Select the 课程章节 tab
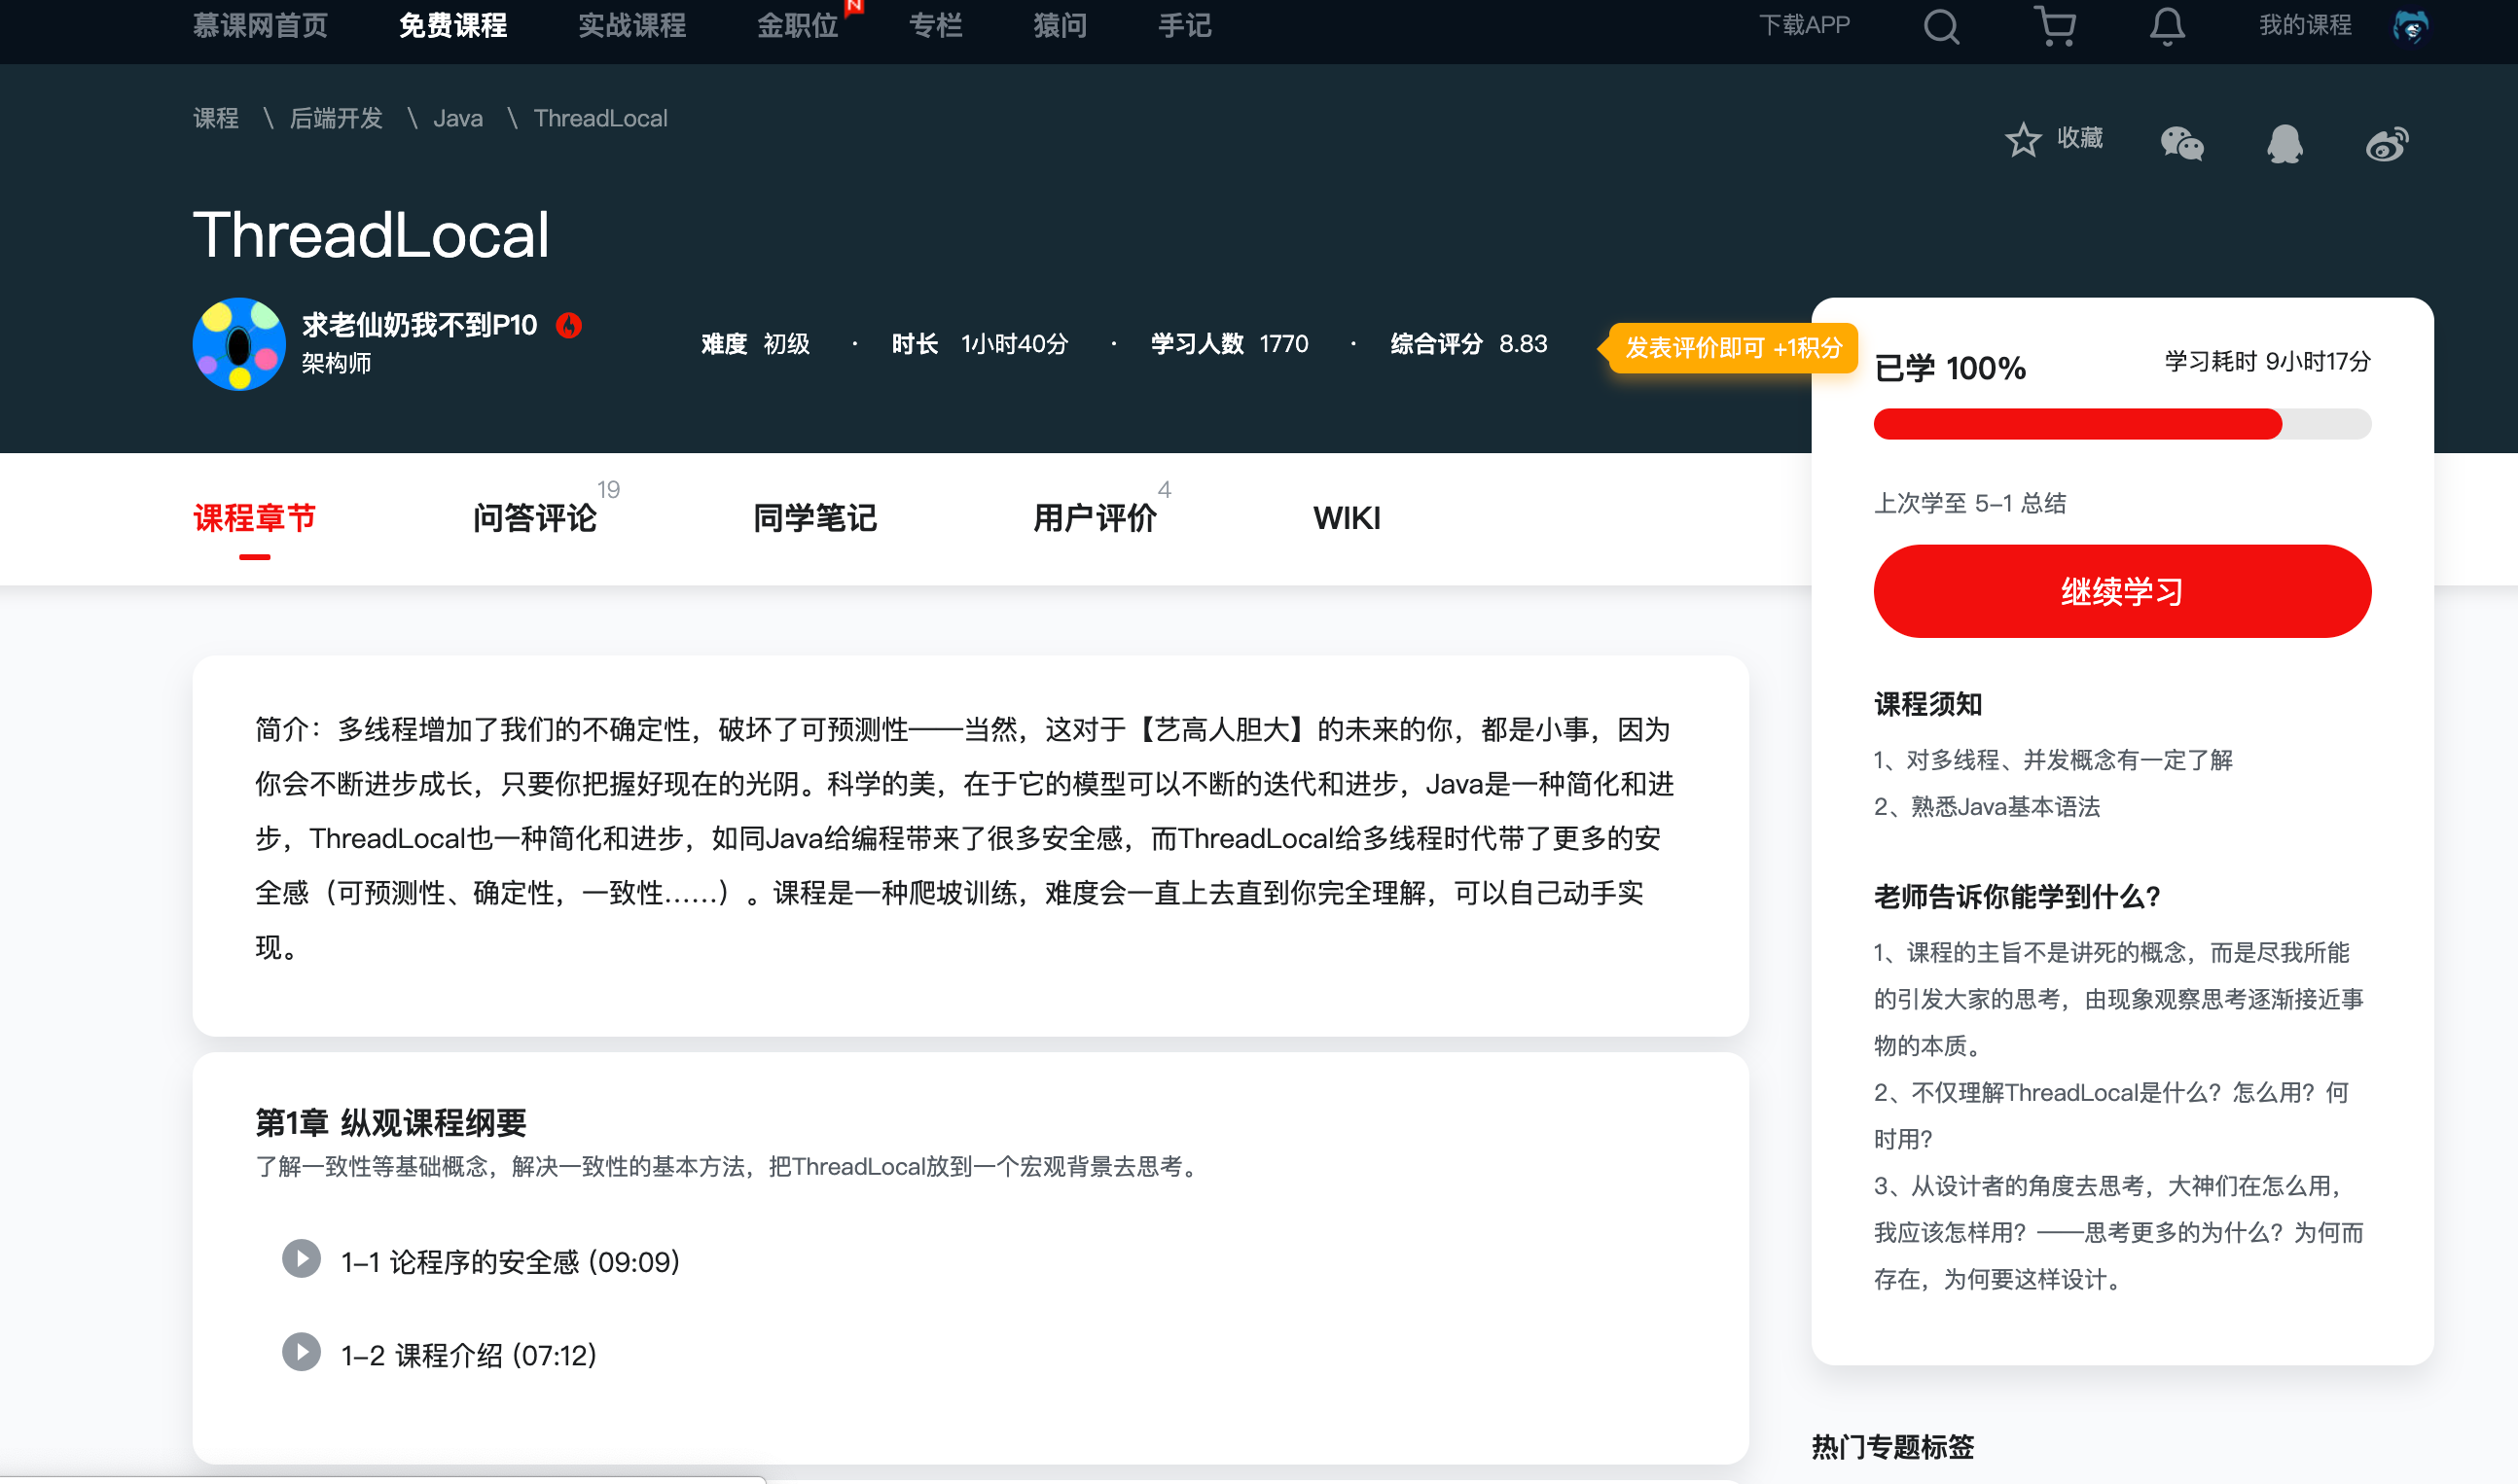 pos(254,518)
